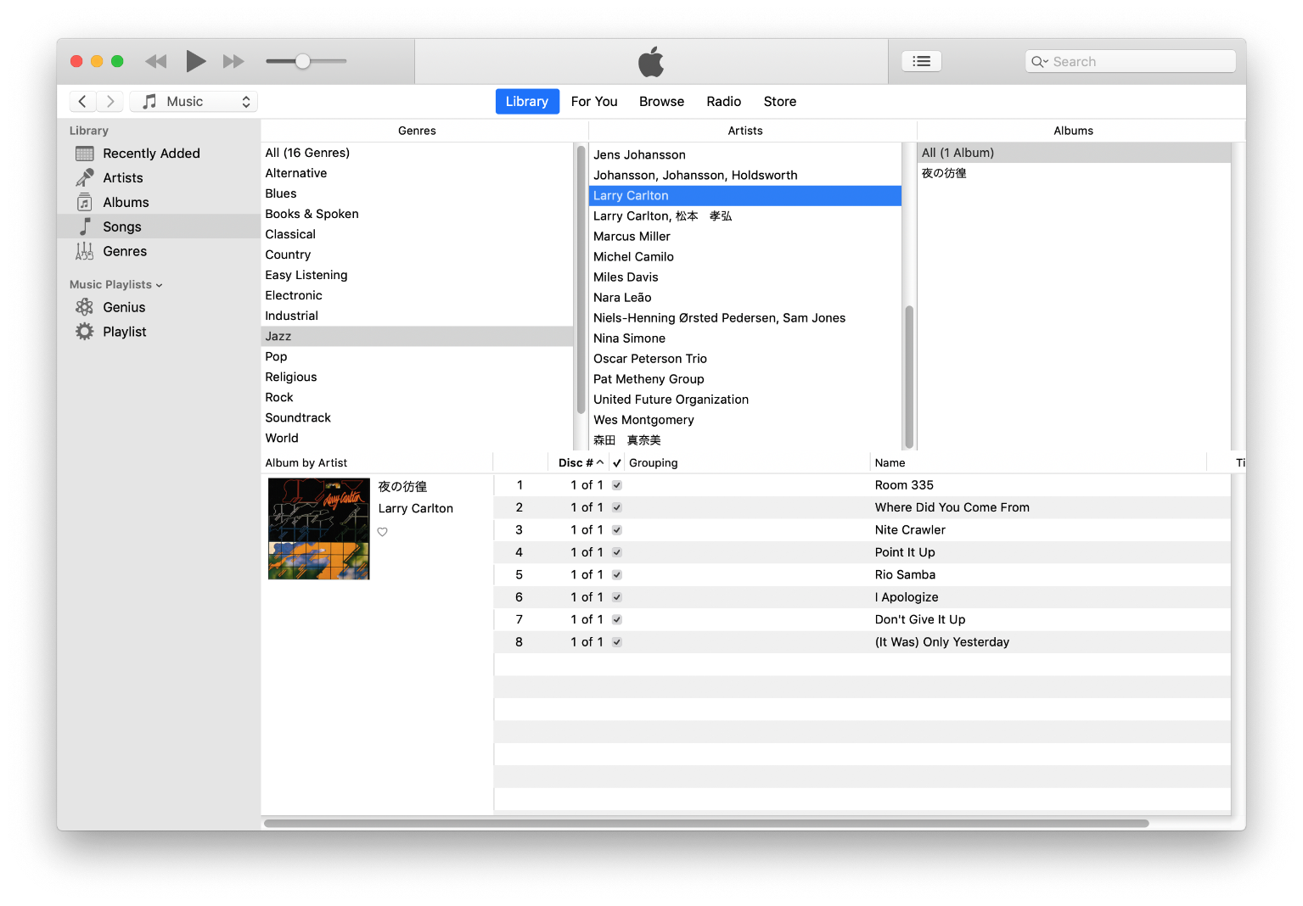Open the Browse tab
Image resolution: width=1303 pixels, height=906 pixels.
(x=661, y=102)
